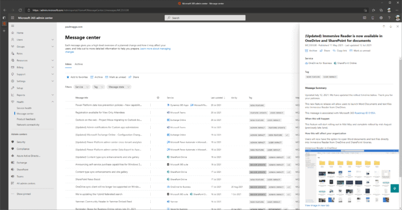Screen dimensions: 402x210
Task: Open Service health in navigation
Action: (25, 107)
